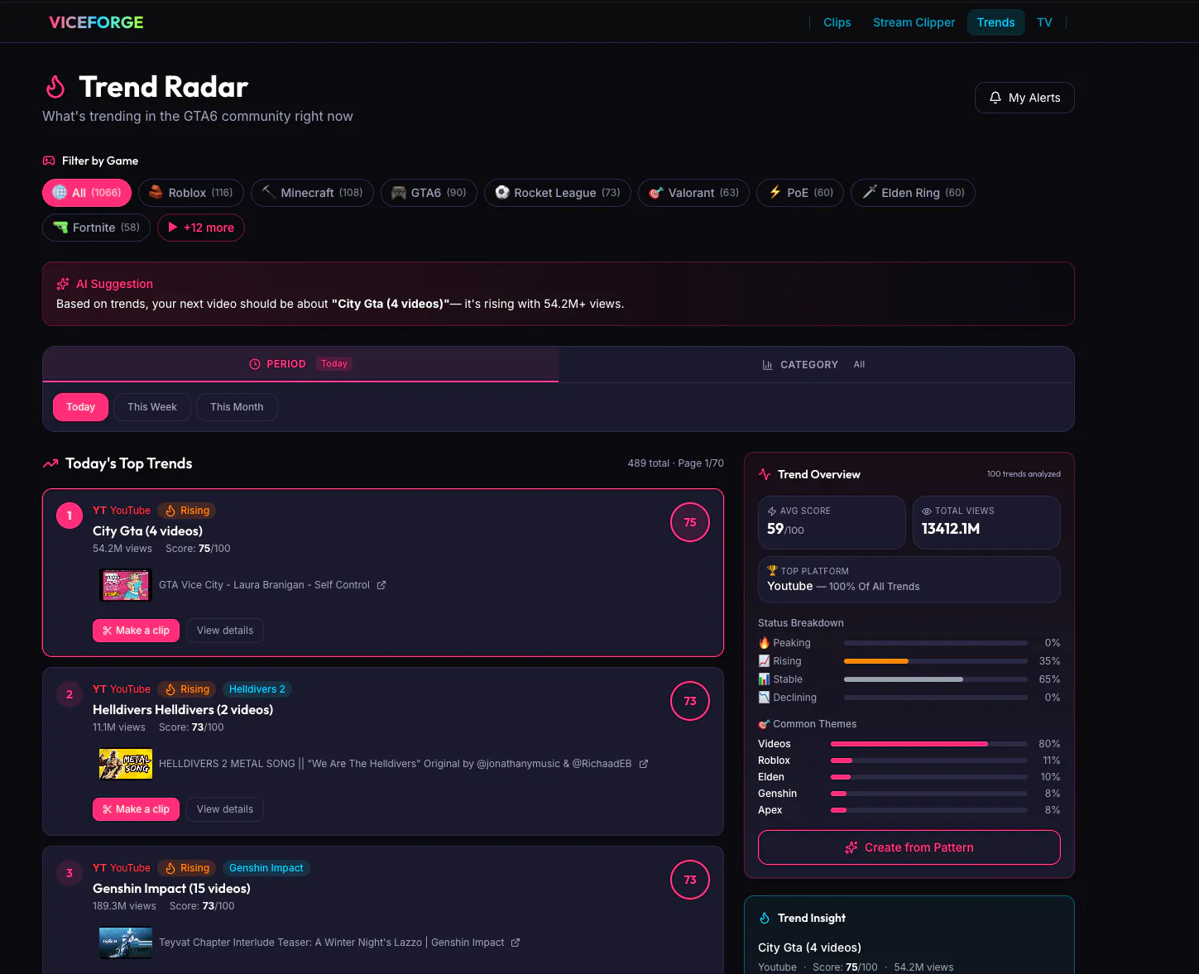Filter trends by Valorant
Image resolution: width=1199 pixels, height=974 pixels.
pyautogui.click(x=694, y=193)
